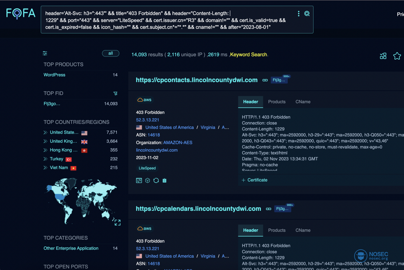
Task: Switch results to grid view icon
Action: click(383, 56)
